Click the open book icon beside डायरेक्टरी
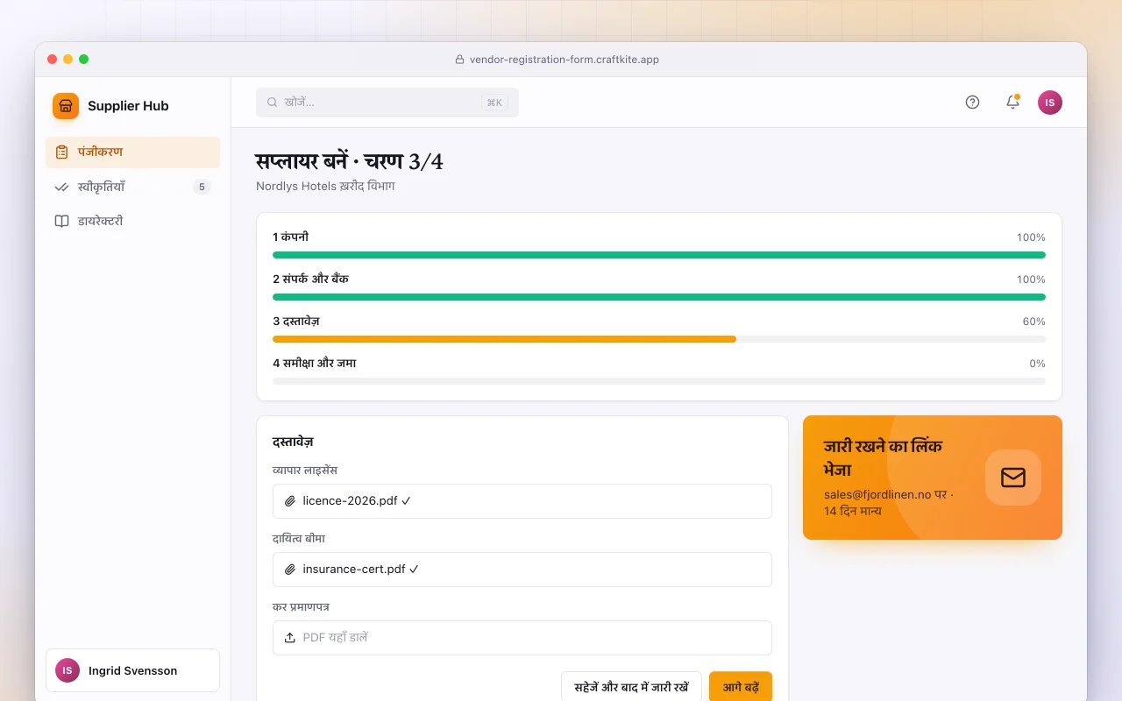 tap(61, 221)
